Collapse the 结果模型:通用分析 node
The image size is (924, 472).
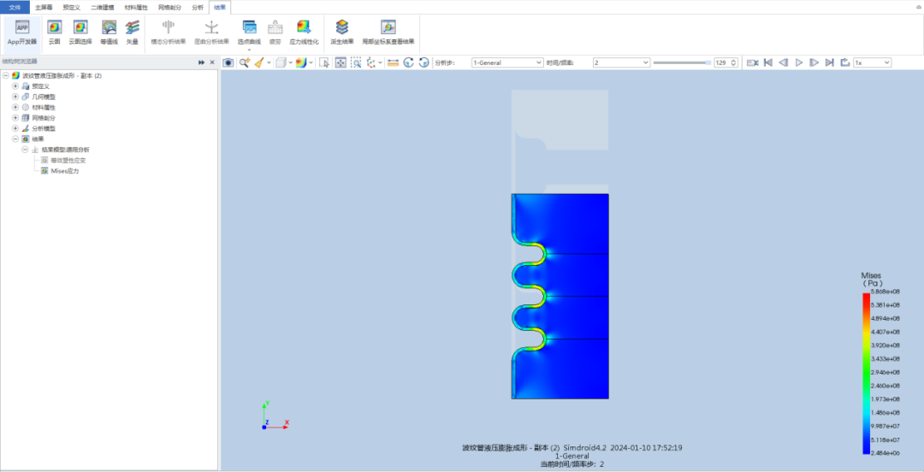[x=25, y=150]
